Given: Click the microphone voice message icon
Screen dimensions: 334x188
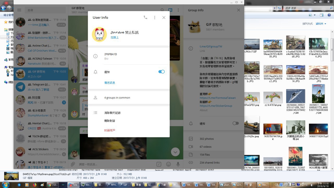Looking at the screenshot, I should tap(178, 164).
